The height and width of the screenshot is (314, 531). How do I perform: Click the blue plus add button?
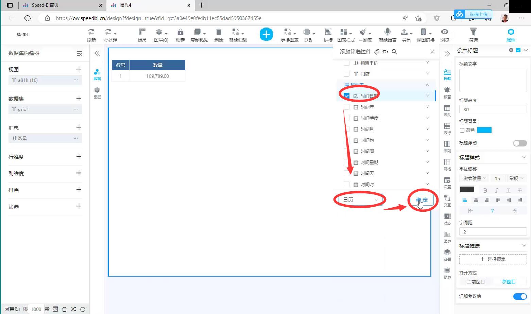pyautogui.click(x=266, y=34)
